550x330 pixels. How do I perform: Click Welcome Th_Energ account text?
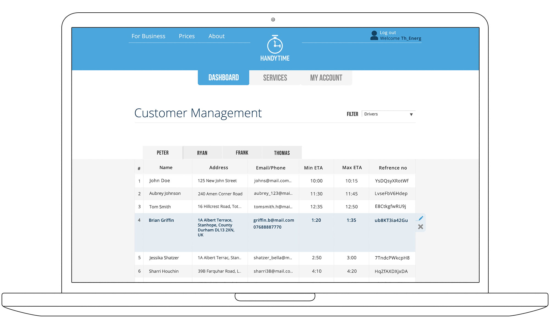point(401,38)
